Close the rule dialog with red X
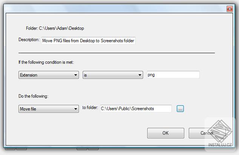This screenshot has height=155, width=239. tap(230, 9)
